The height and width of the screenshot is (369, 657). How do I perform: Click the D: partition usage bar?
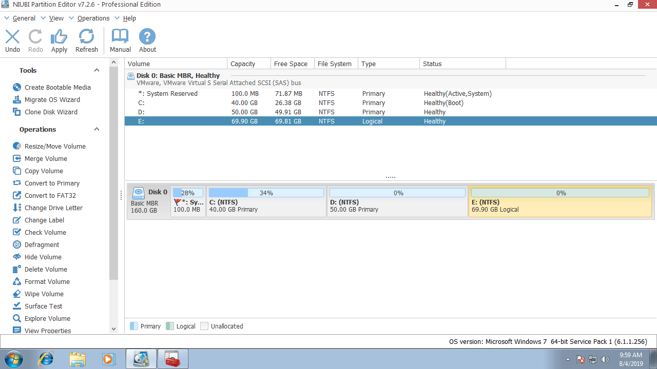pos(397,193)
